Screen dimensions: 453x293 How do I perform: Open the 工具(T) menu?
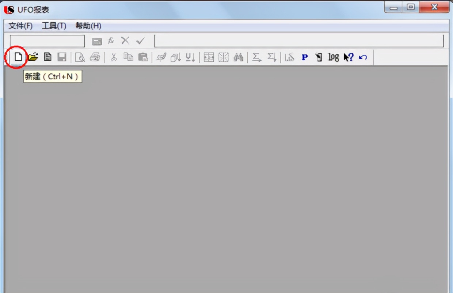click(54, 26)
